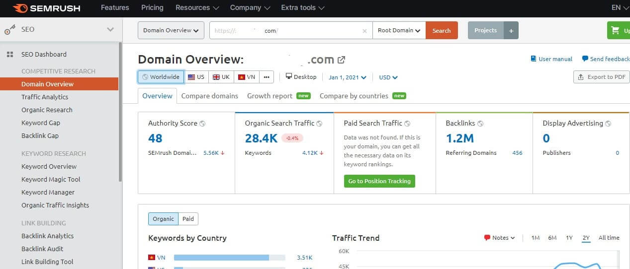This screenshot has height=269, width=630.
Task: Click the Notes speech bubble icon
Action: (x=487, y=238)
